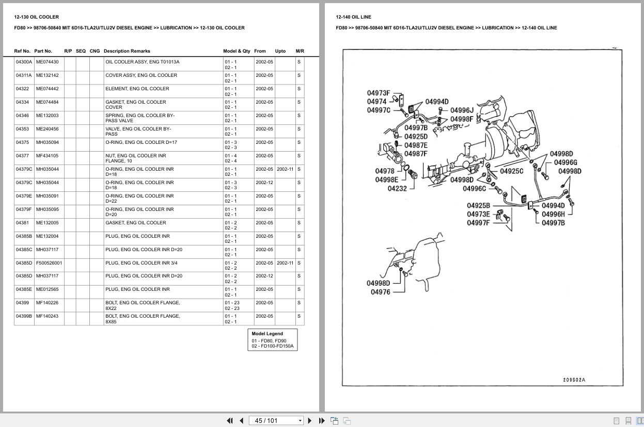The image size is (644, 427).
Task: Click part number ME240456
Action: (x=47, y=129)
